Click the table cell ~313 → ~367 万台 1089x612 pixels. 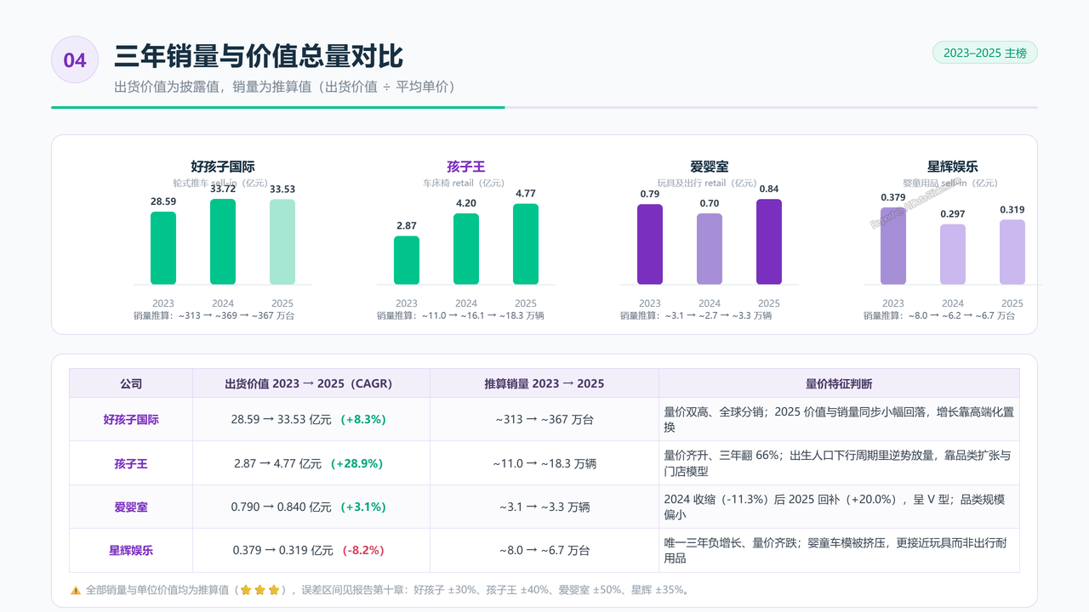point(544,419)
